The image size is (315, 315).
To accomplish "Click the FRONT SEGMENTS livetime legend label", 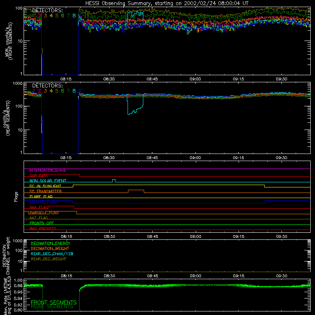I will tap(54, 302).
